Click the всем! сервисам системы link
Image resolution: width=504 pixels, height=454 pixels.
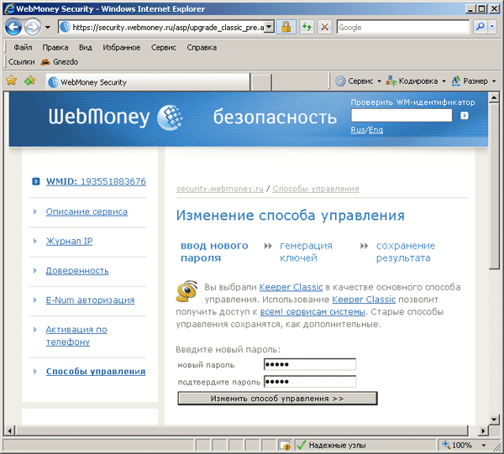pos(312,312)
